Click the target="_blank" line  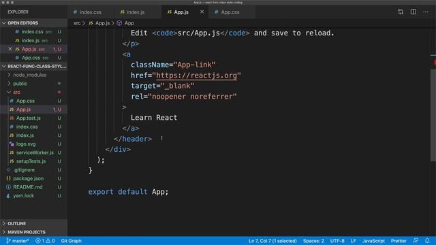(x=162, y=86)
